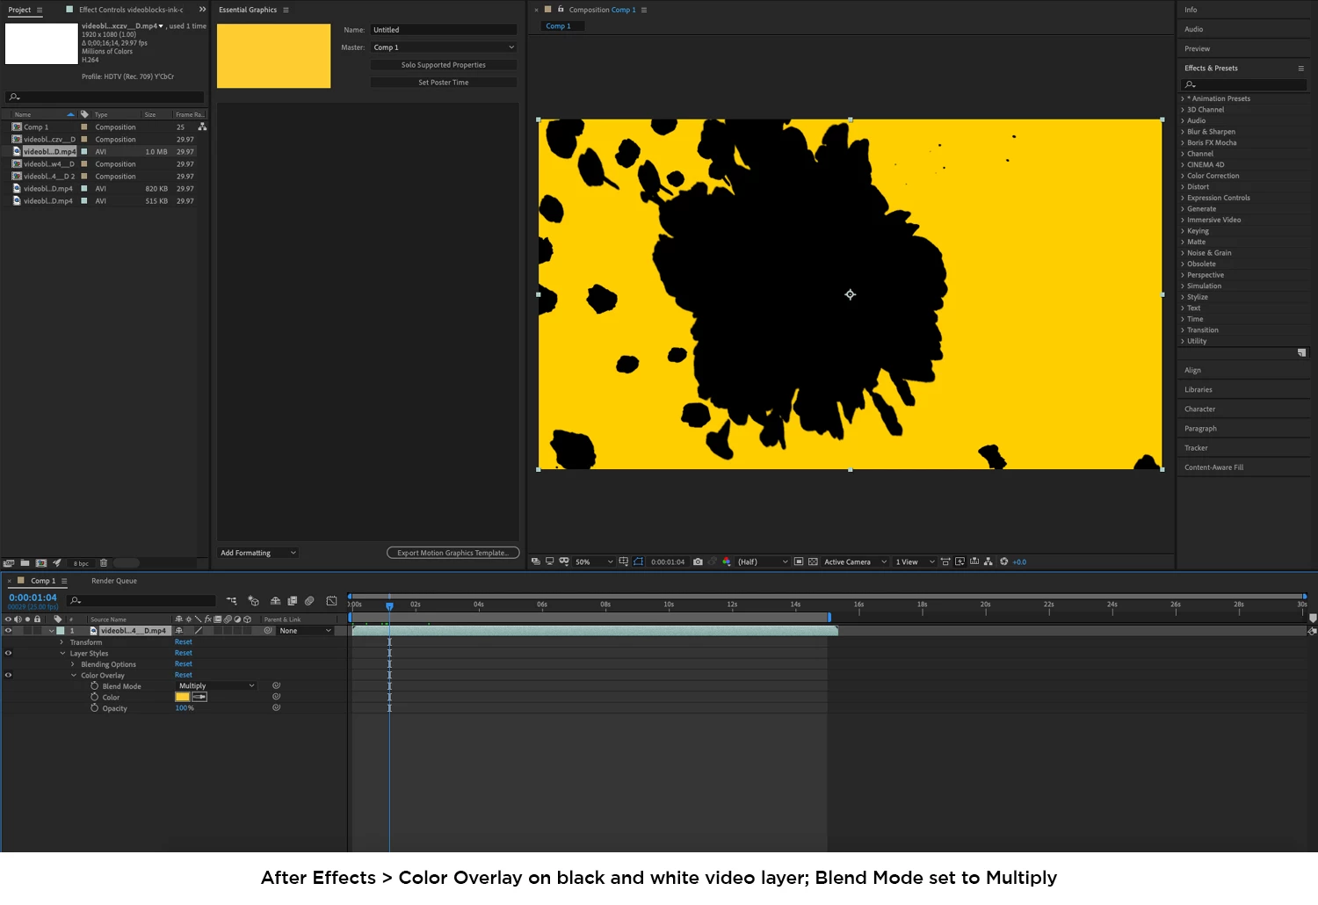Toggle Draft 3D icon in timeline
This screenshot has height=905, width=1318.
pos(253,601)
